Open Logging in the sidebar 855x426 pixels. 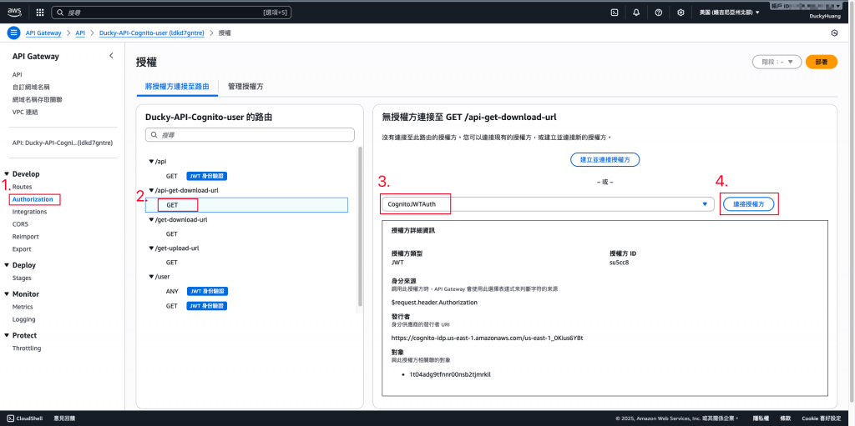coord(23,319)
